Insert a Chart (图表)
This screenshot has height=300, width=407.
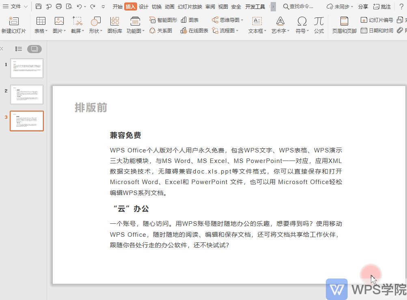click(190, 20)
